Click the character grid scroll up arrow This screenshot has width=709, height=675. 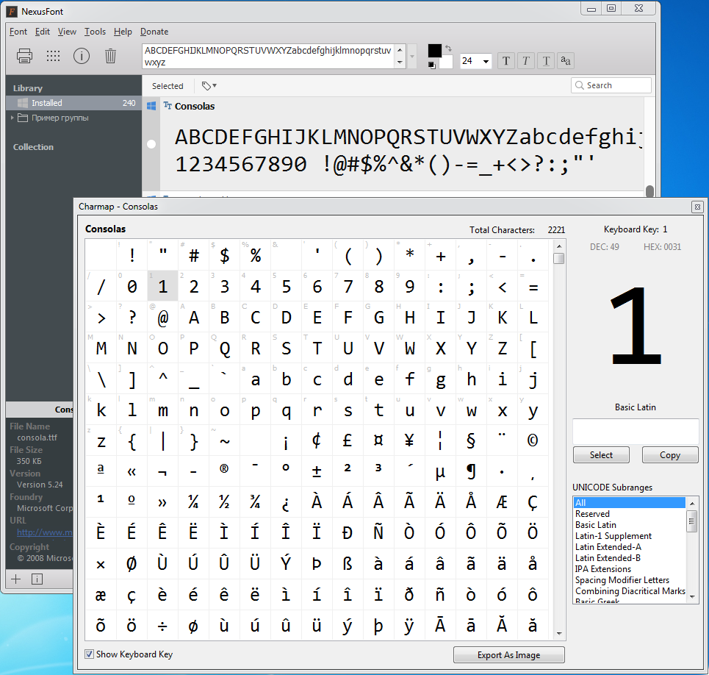559,246
